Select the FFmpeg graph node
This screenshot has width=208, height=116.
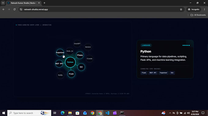(80, 55)
